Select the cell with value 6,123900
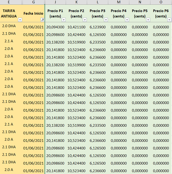Screen dimensions: 172x174 tap(98, 27)
